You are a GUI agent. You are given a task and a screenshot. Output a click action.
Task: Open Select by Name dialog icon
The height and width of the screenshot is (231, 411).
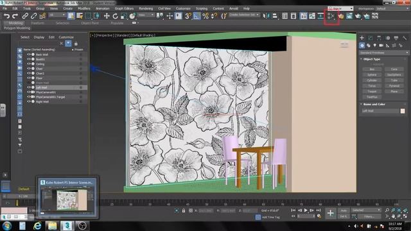[80, 16]
